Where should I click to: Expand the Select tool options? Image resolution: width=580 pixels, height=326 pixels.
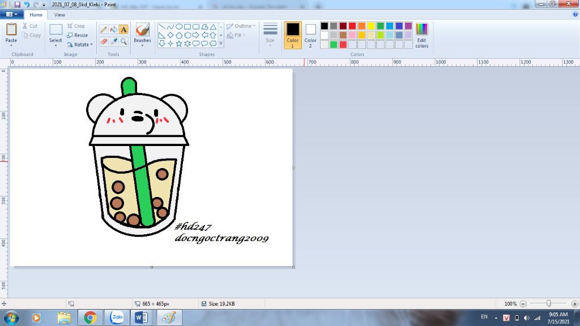(56, 46)
